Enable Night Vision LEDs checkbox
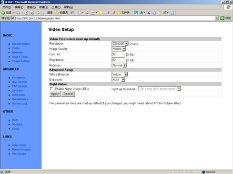 (51, 88)
